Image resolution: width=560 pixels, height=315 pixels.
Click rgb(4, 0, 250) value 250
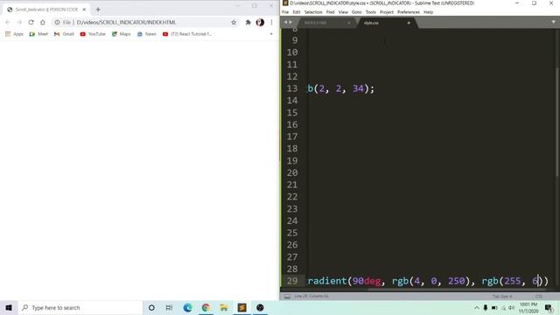(x=457, y=281)
